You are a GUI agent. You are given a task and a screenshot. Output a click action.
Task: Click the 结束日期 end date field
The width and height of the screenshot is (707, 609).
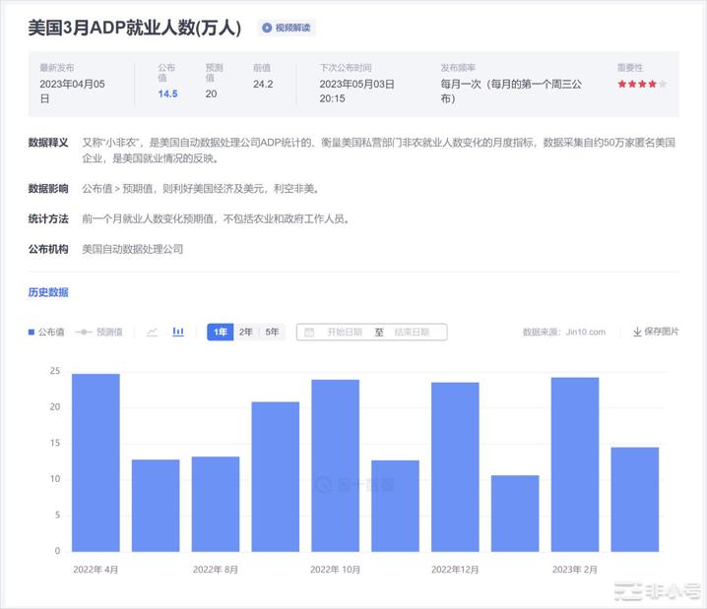[x=412, y=332]
